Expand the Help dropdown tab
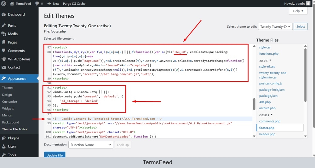Viewport: 315px width, 168px height. (298, 11)
